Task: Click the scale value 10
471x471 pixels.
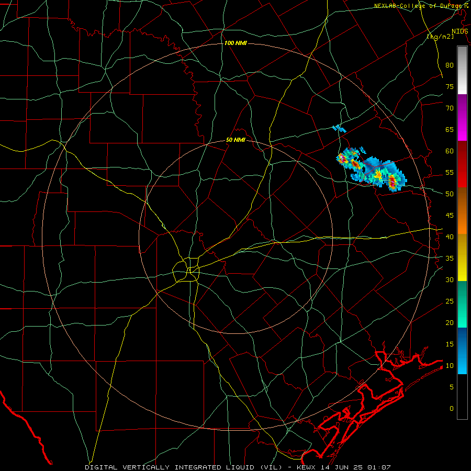Action: coord(450,366)
